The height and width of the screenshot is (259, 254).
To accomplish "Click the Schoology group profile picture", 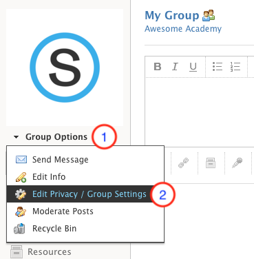I will [x=65, y=68].
